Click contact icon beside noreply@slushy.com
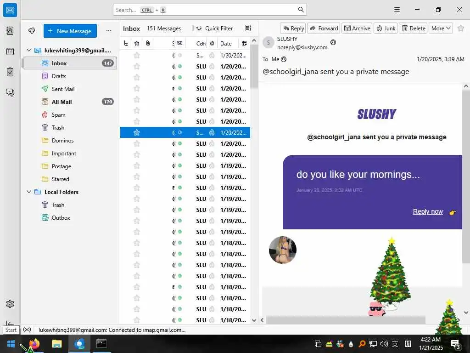Image resolution: width=470 pixels, height=353 pixels. click(x=333, y=42)
